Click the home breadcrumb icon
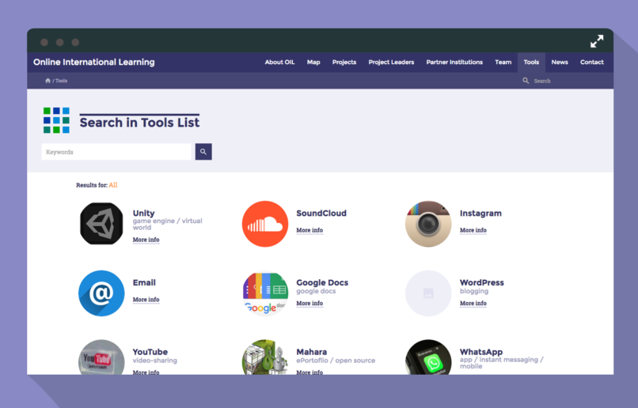 pos(47,81)
